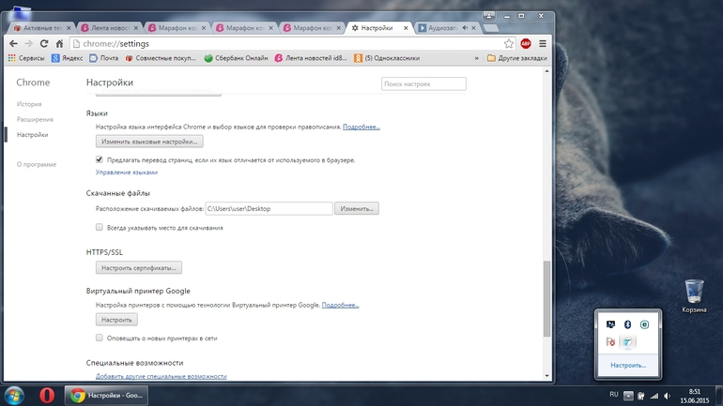723x406 pixels.
Task: Open the Windows Start button
Action: tap(14, 396)
